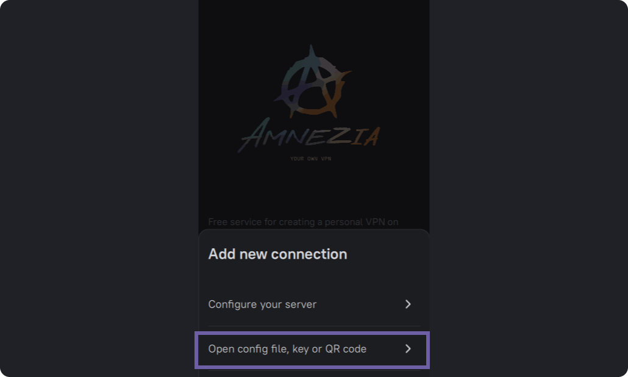
Task: Click the AMNEZIA wordmark under the logo
Action: (311, 136)
